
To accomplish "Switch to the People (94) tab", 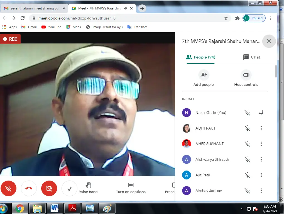I will (x=201, y=57).
